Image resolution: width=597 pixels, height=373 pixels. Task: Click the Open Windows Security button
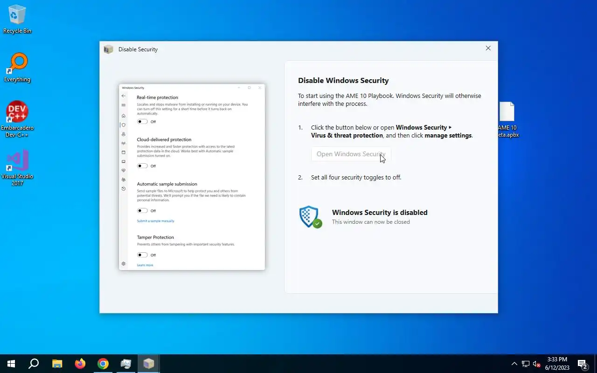351,154
